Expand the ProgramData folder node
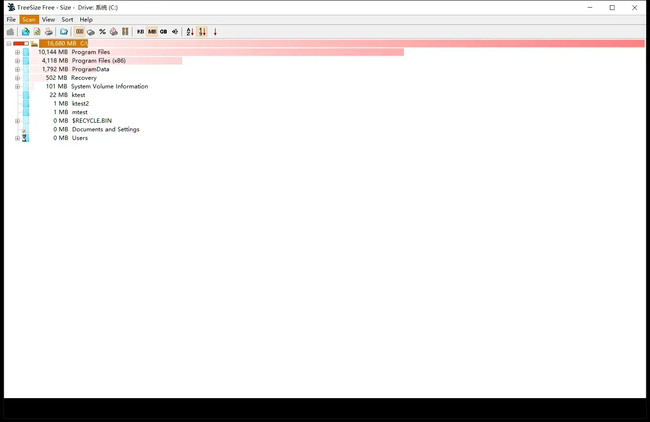Image resolution: width=650 pixels, height=422 pixels. [17, 69]
